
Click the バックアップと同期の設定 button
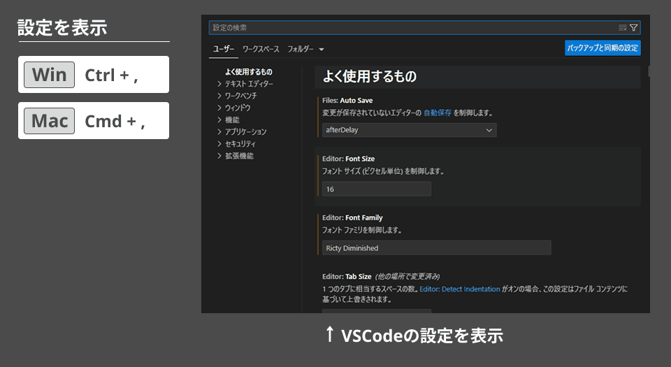(603, 48)
